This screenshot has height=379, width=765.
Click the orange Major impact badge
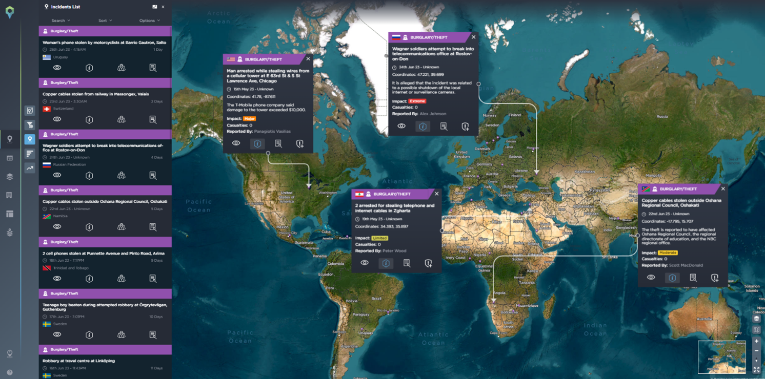point(249,119)
